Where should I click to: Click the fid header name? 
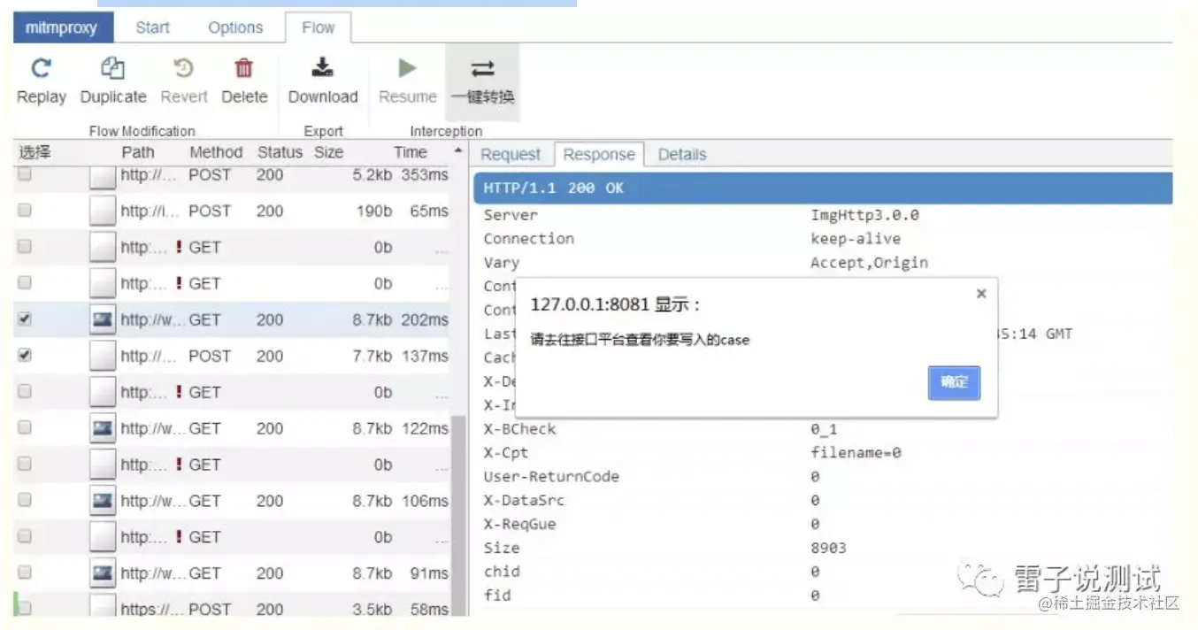(x=496, y=596)
